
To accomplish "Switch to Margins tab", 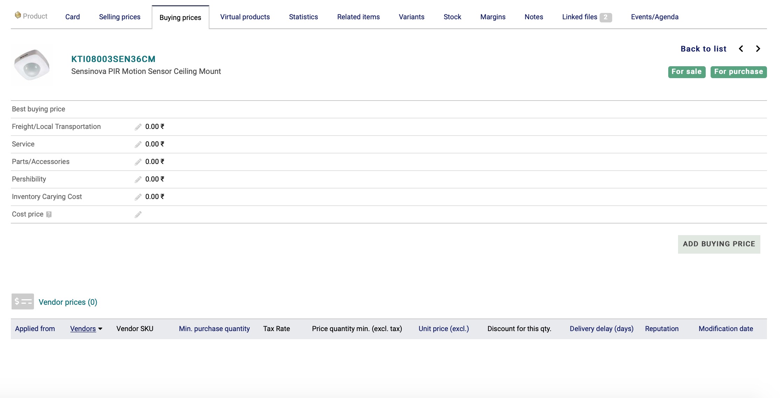I will pos(493,17).
